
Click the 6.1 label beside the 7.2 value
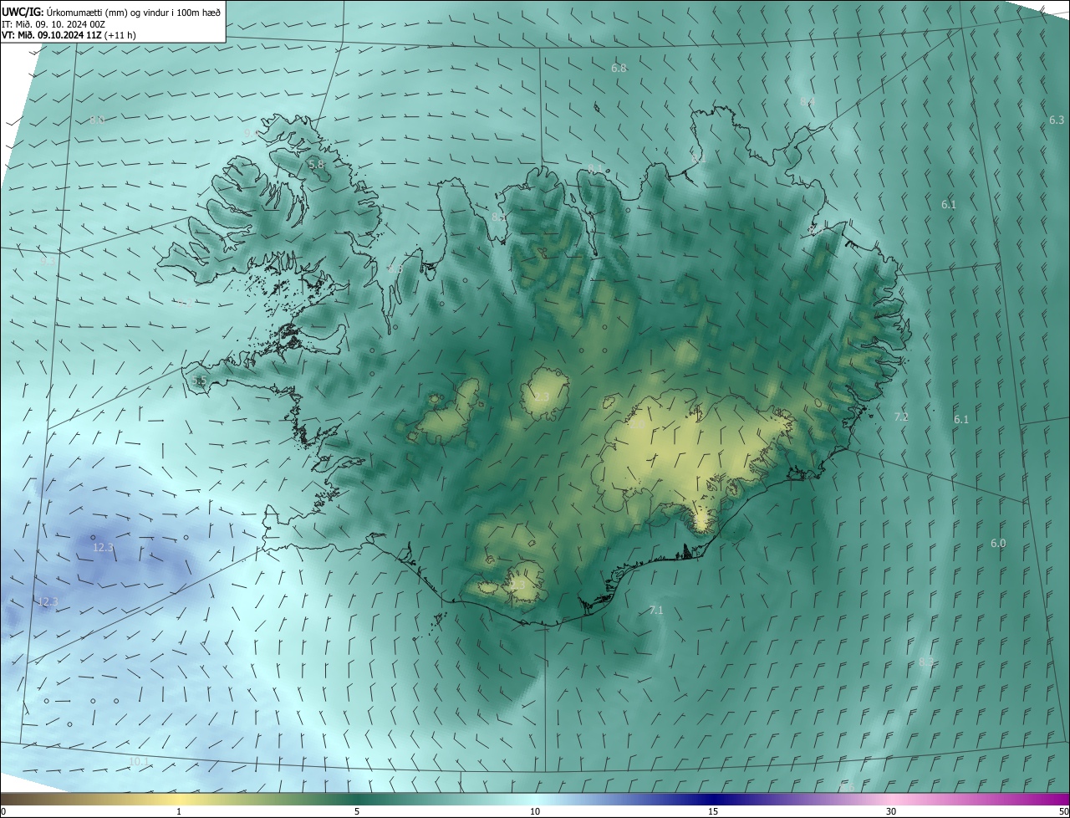click(961, 420)
